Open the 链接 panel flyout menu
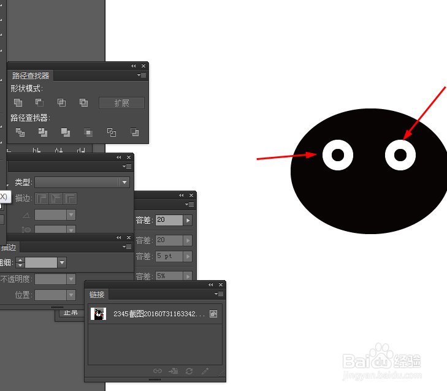Image resolution: width=447 pixels, height=391 pixels. click(x=219, y=294)
